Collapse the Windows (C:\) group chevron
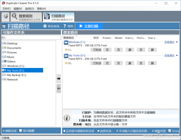Viewport: 181px width, 140px height. (177, 42)
